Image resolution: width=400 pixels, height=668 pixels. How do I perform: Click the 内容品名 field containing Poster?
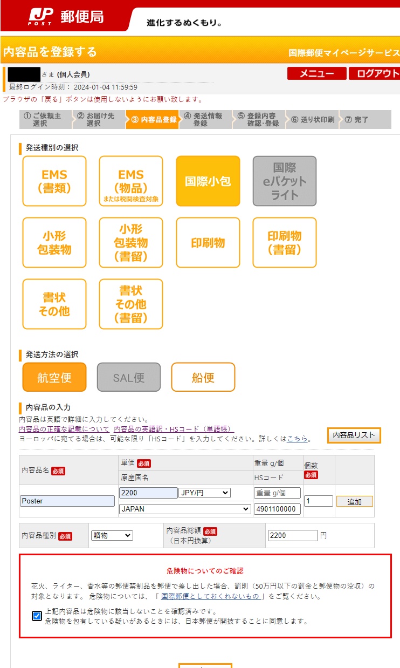click(67, 501)
